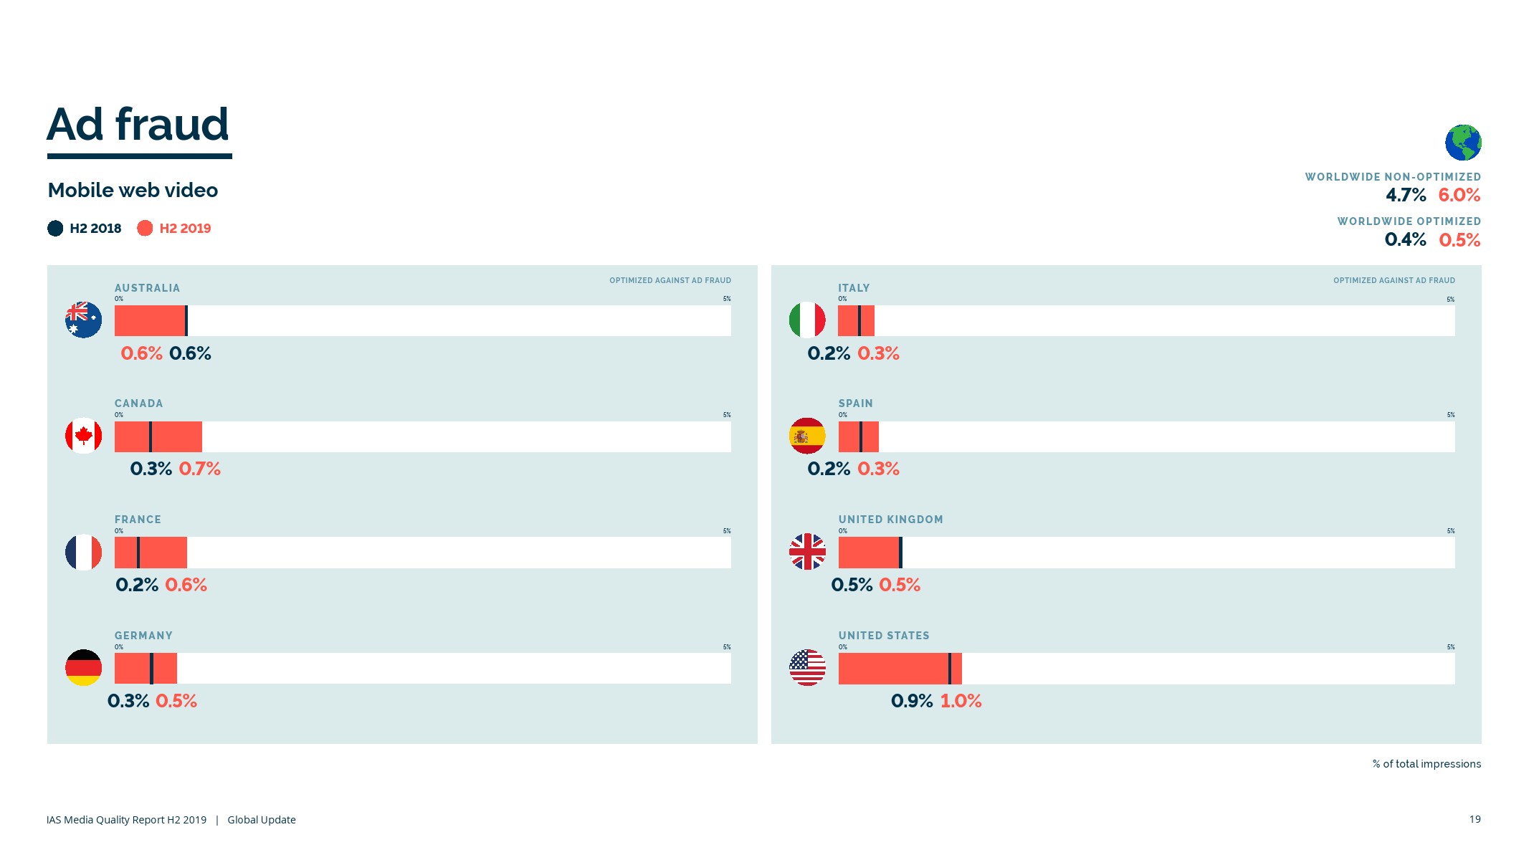Screen dimensions: 1529x860
Task: Select the Spain flag icon
Action: point(807,436)
